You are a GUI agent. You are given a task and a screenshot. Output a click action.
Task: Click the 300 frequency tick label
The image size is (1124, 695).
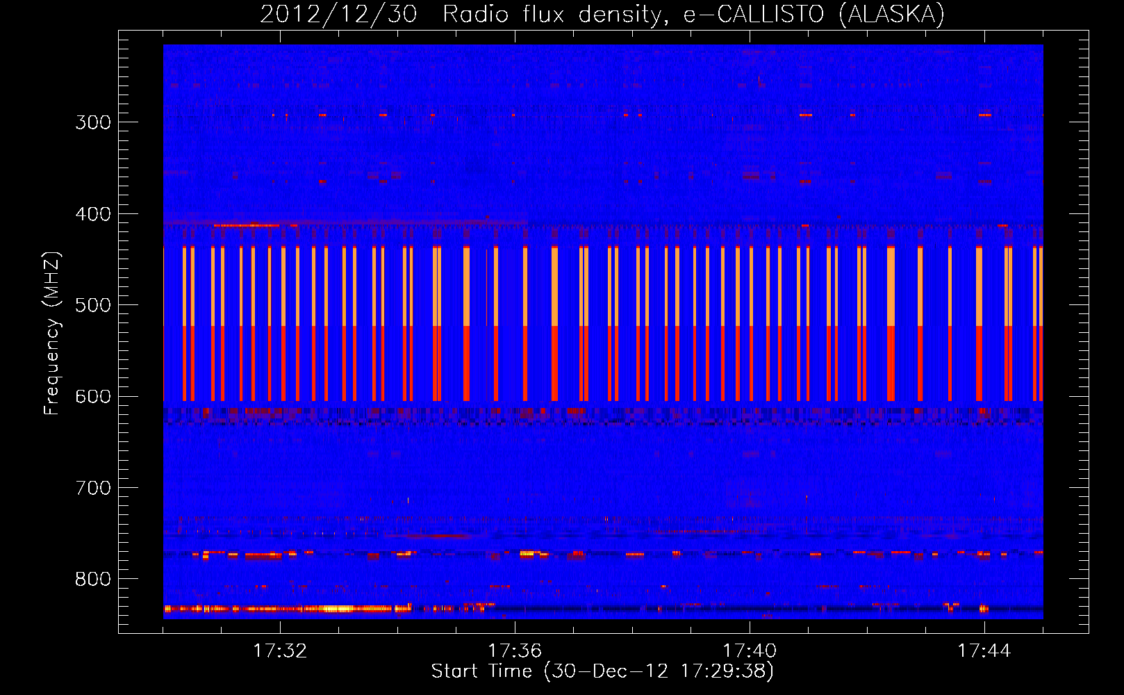point(93,122)
